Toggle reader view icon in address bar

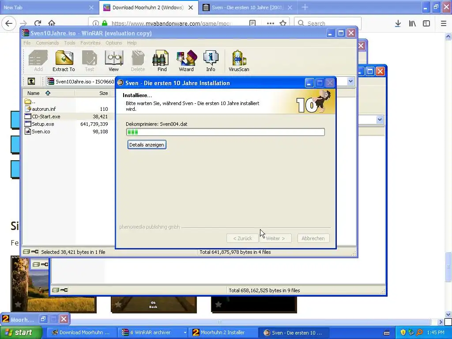(252, 23)
